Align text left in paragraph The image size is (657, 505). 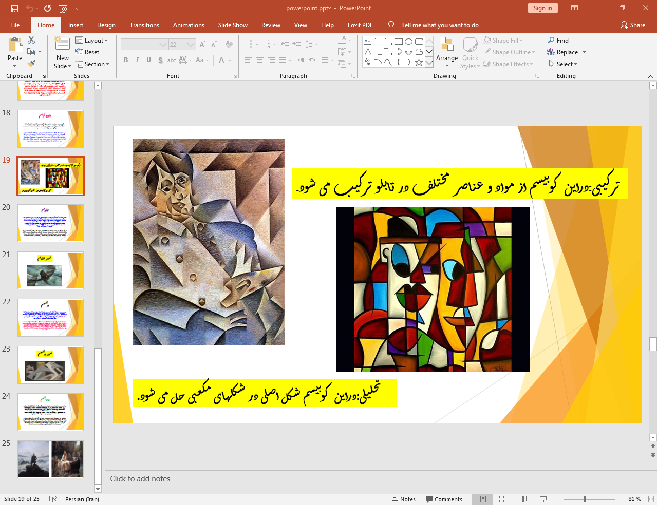(249, 60)
